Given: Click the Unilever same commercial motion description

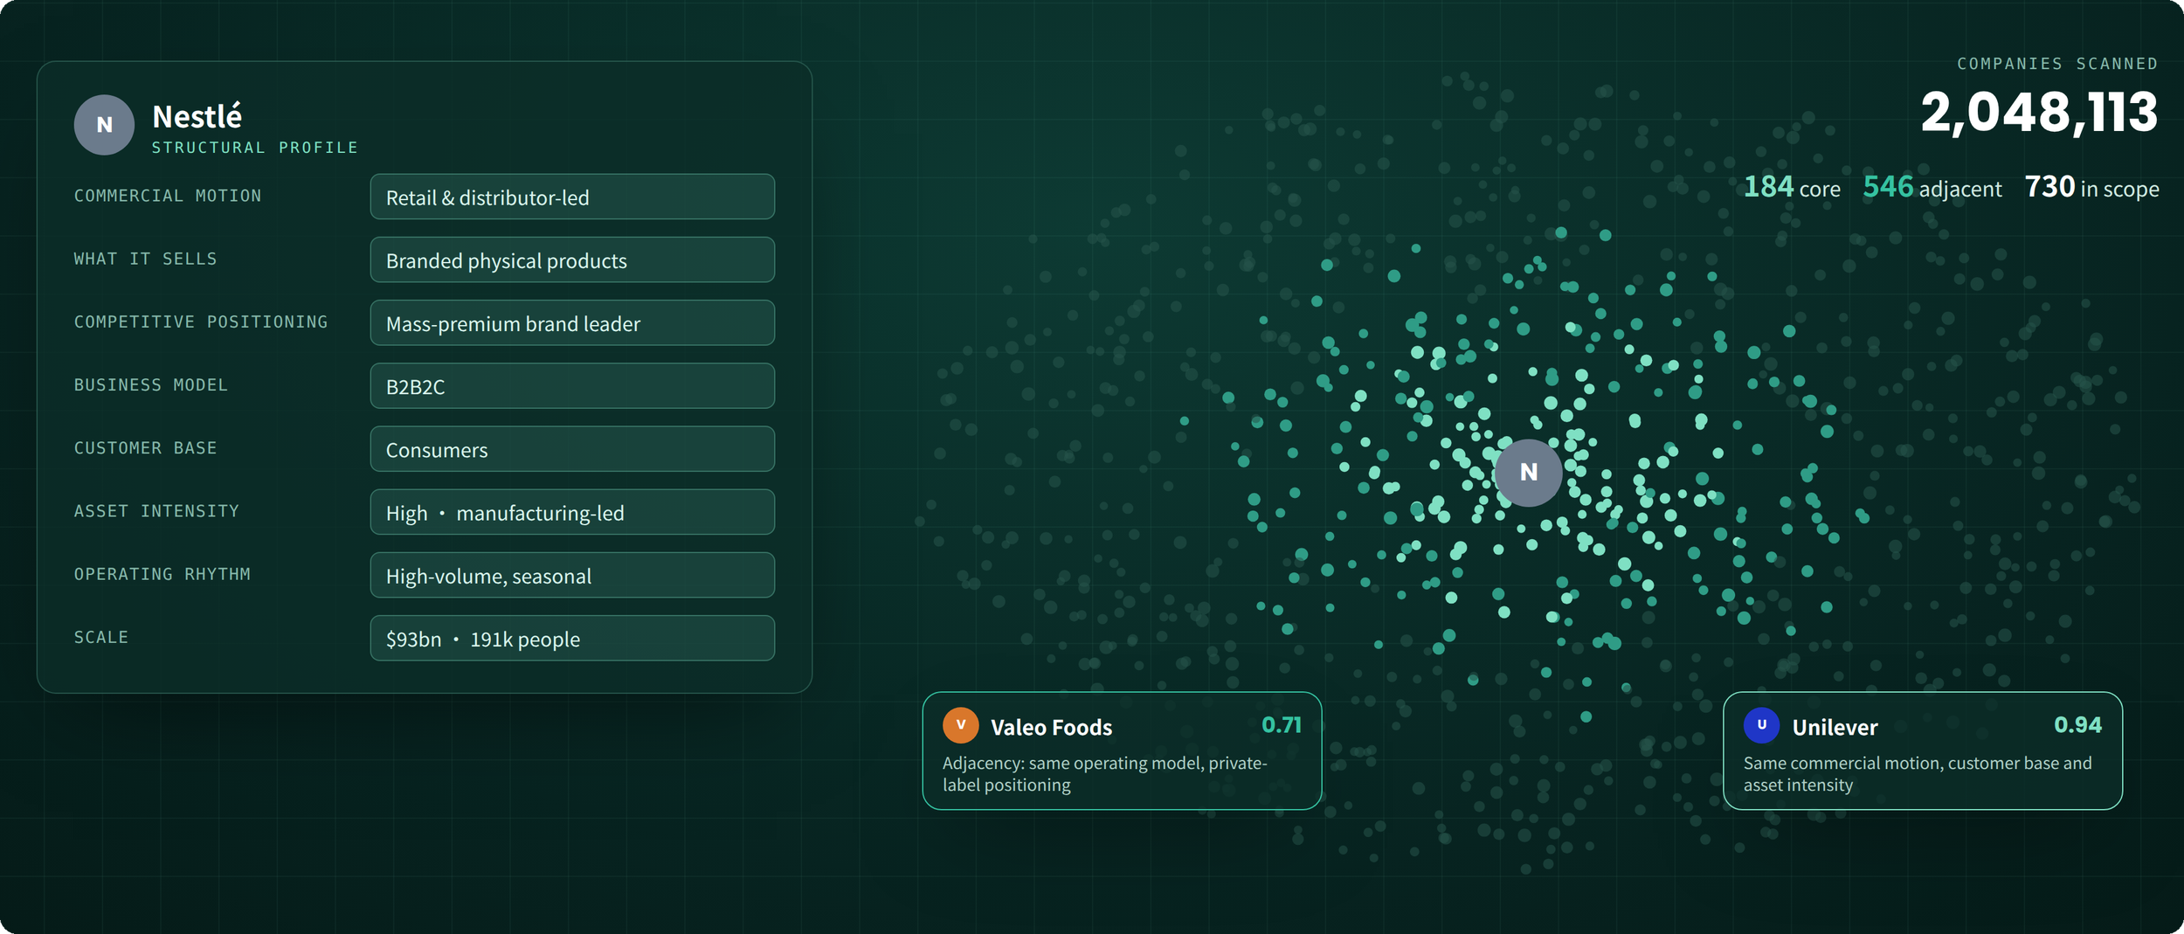Looking at the screenshot, I should pos(1918,773).
